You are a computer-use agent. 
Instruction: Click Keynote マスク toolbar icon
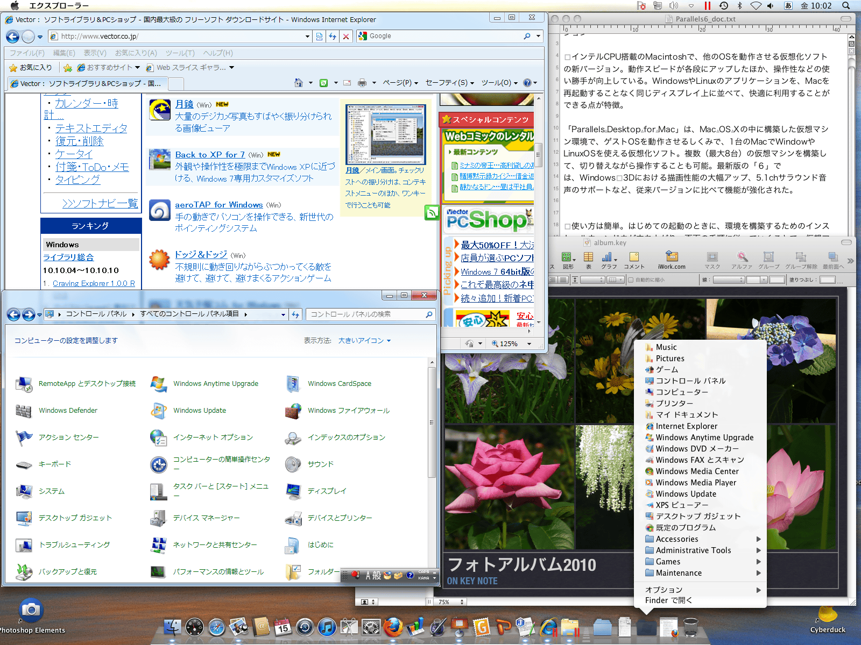pos(712,261)
